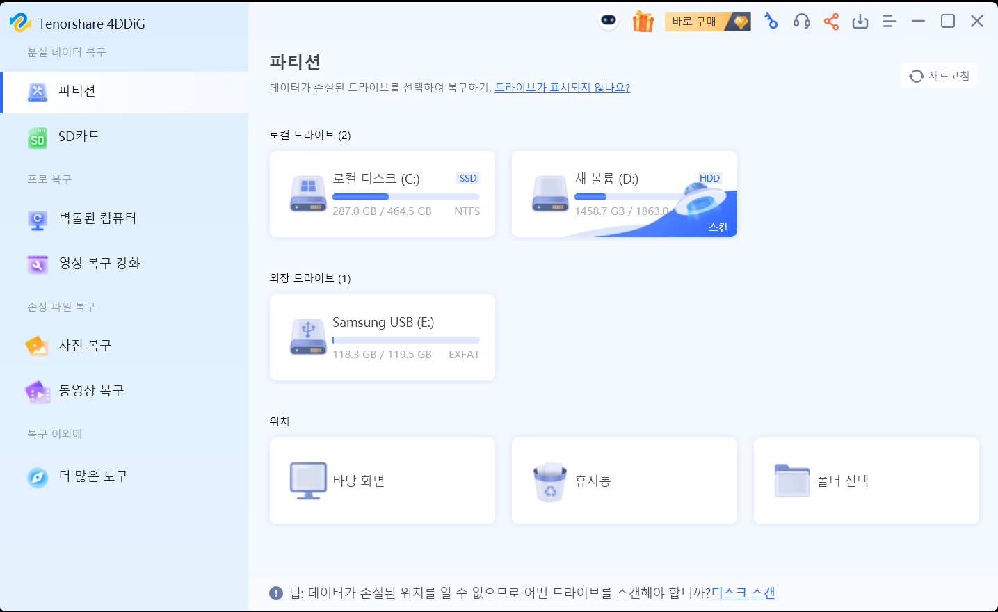This screenshot has width=998, height=612.
Task: Click the headset support icon
Action: click(x=801, y=22)
